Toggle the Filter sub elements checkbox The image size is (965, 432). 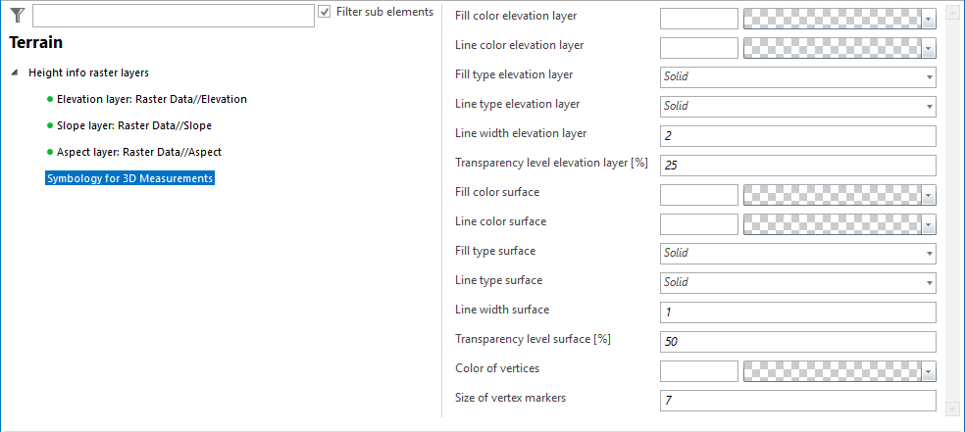pyautogui.click(x=325, y=13)
